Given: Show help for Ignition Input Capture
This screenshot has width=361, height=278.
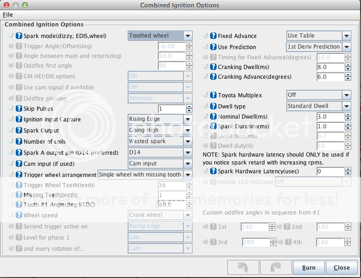Looking at the screenshot, I should 19,119.
